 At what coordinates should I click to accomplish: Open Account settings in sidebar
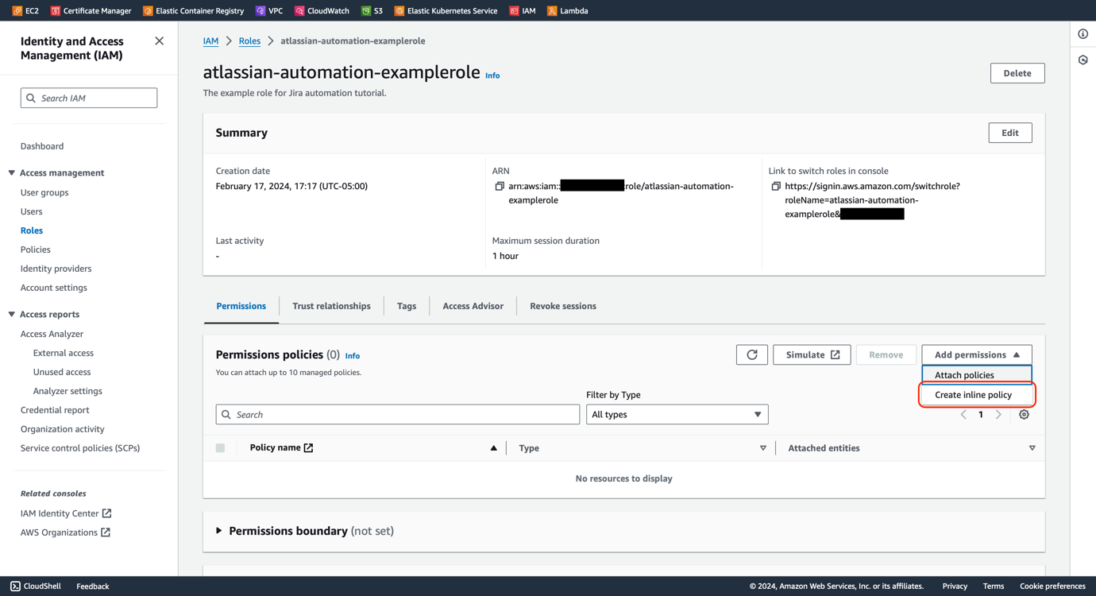(x=54, y=288)
